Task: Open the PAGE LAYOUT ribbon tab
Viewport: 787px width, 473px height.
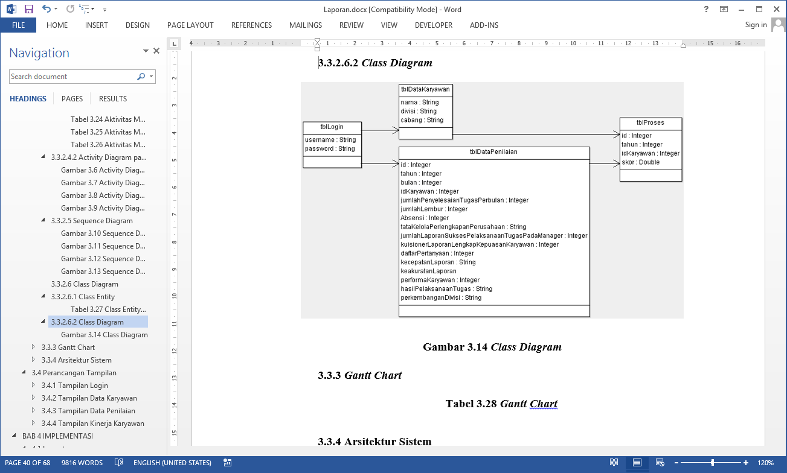Action: click(x=190, y=25)
